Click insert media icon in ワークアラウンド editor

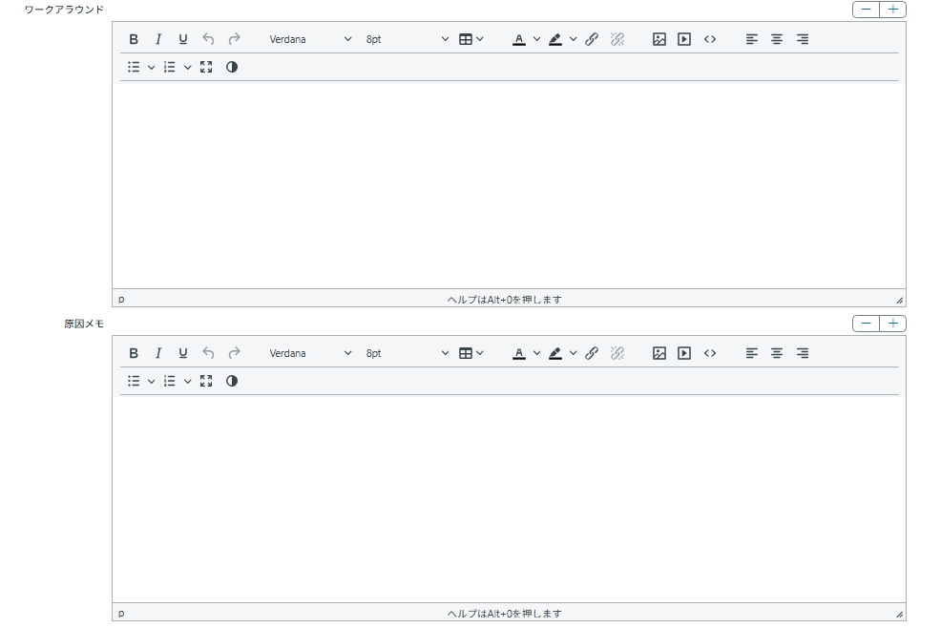tap(684, 39)
